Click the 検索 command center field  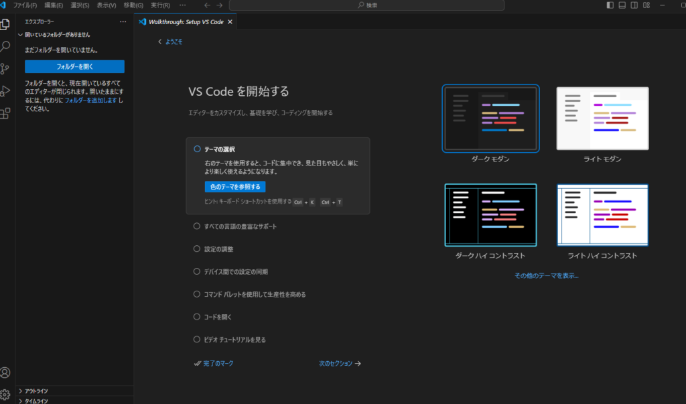(366, 5)
